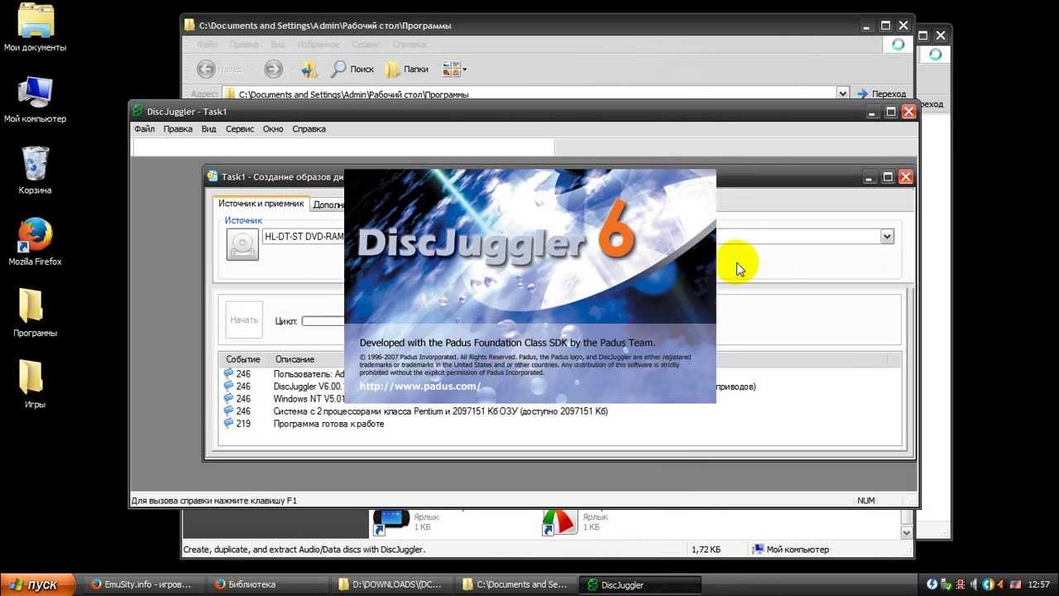Select the Источник и приемник tab
The width and height of the screenshot is (1059, 596).
click(x=261, y=204)
